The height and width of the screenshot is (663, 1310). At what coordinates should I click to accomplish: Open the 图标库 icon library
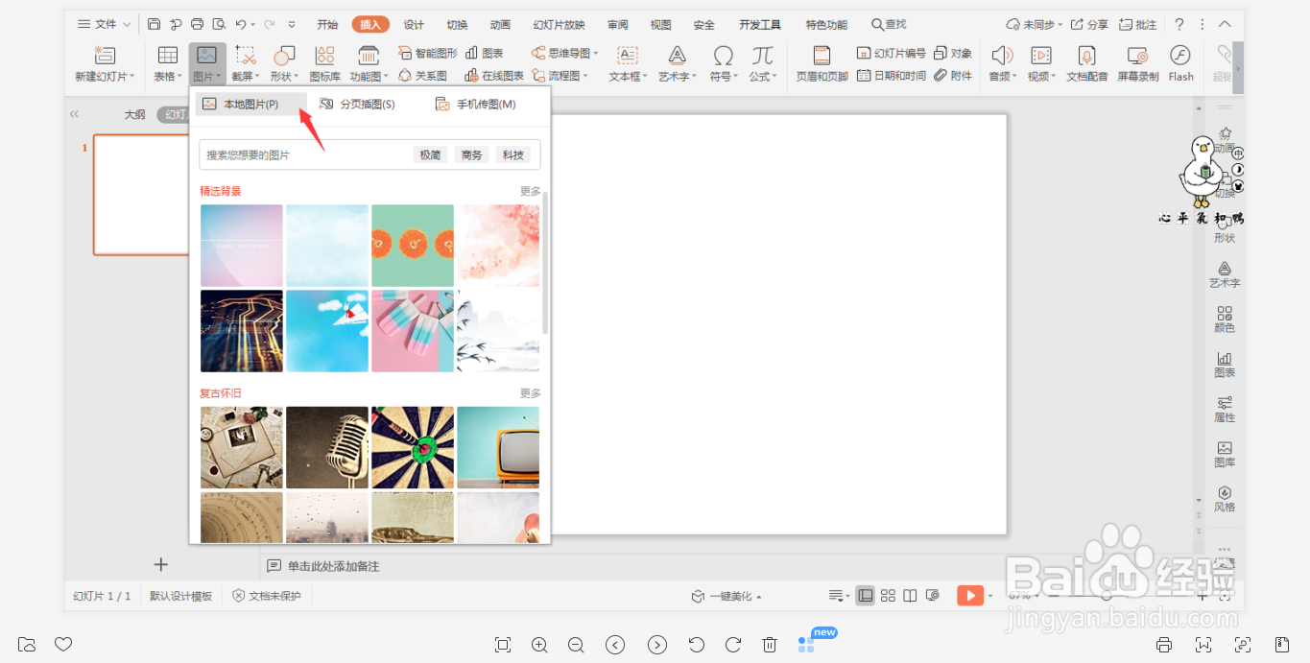tap(325, 63)
